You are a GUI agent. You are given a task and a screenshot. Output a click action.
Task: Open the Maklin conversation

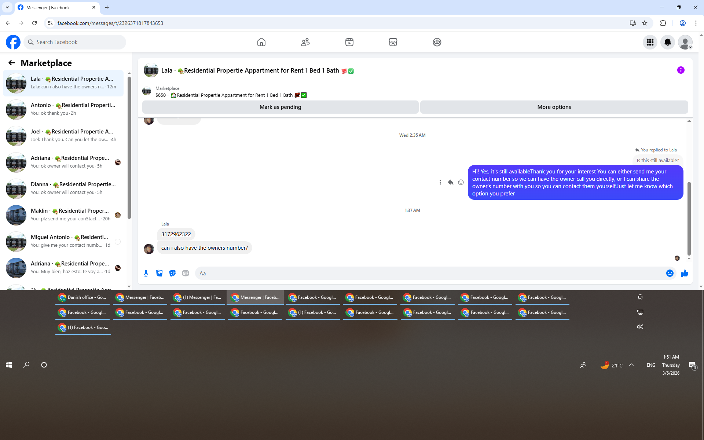point(63,215)
